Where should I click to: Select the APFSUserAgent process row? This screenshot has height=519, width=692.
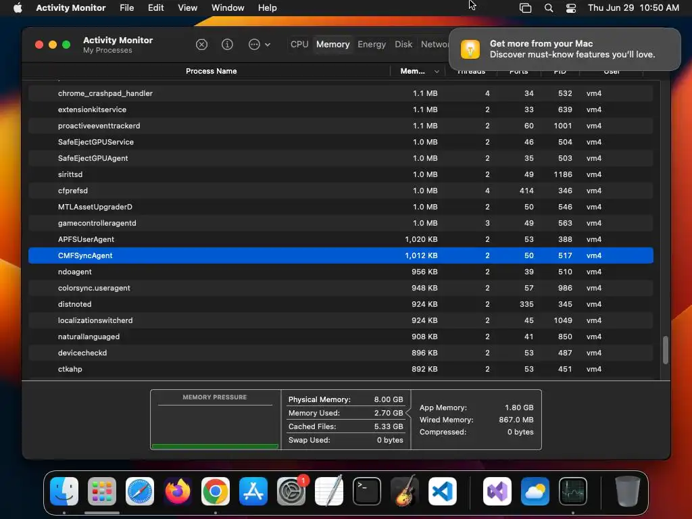click(x=341, y=239)
